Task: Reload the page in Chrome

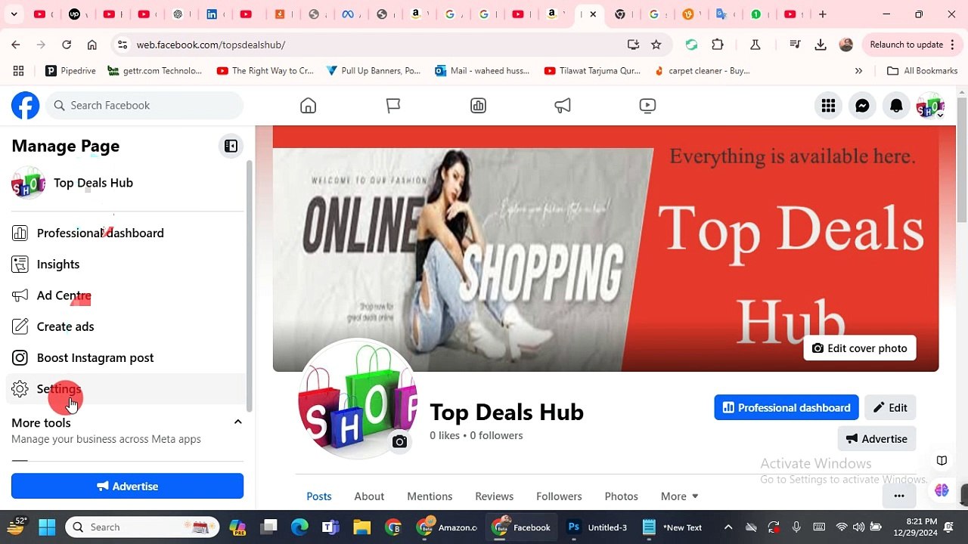Action: click(x=67, y=45)
